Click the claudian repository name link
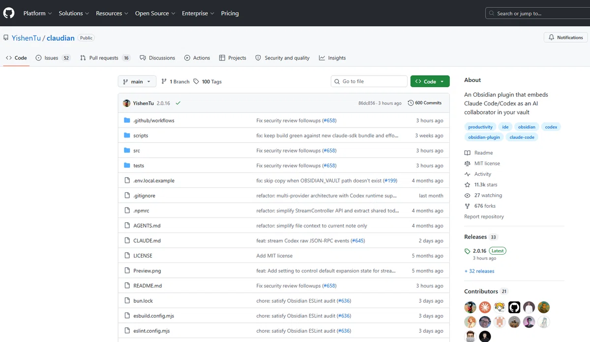 click(60, 38)
